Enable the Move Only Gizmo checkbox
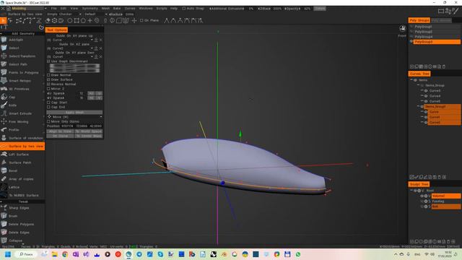 coord(48,121)
